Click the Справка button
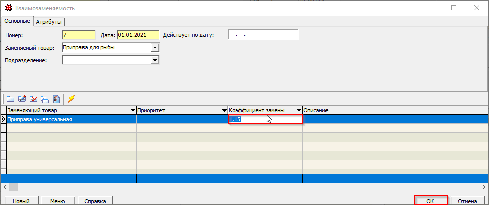The width and height of the screenshot is (489, 205). [x=95, y=201]
